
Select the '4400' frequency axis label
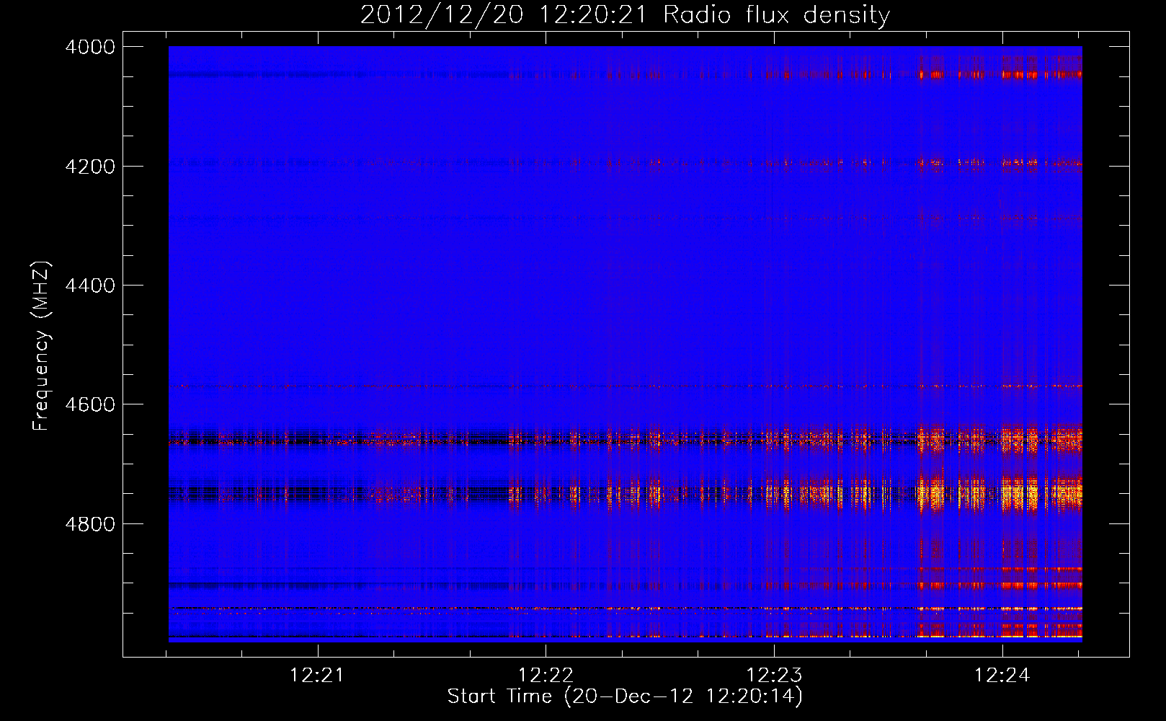90,286
